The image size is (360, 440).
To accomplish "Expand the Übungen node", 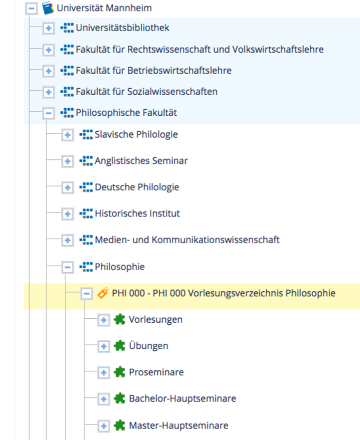I will (x=103, y=347).
